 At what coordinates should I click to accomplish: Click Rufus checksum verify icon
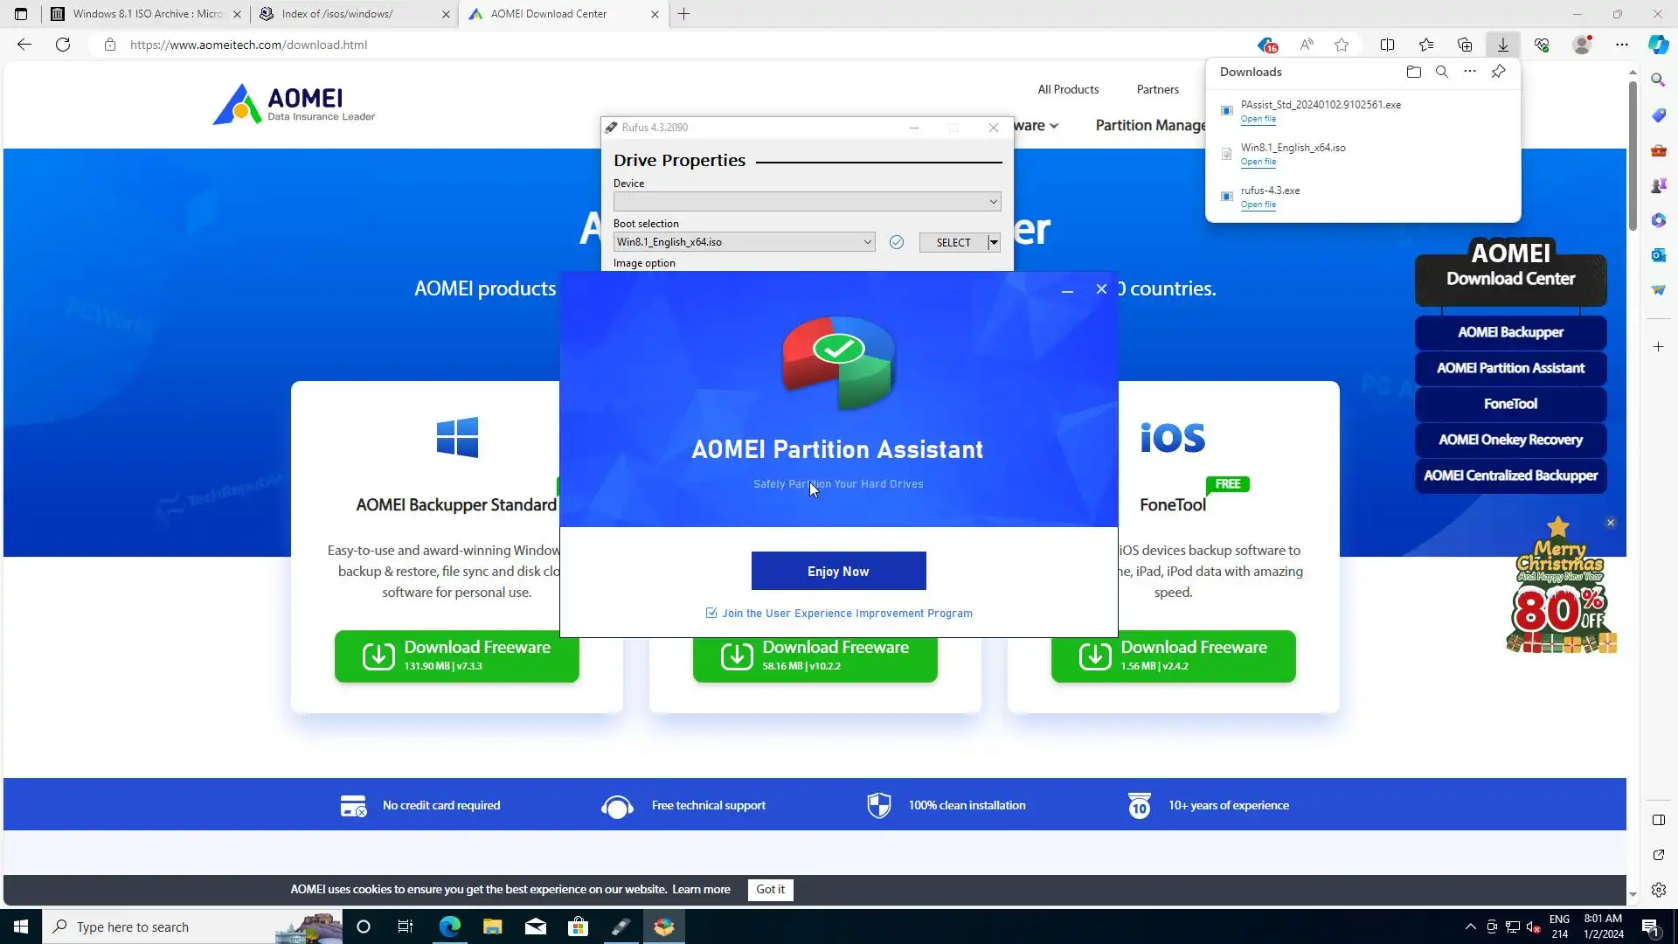point(896,242)
